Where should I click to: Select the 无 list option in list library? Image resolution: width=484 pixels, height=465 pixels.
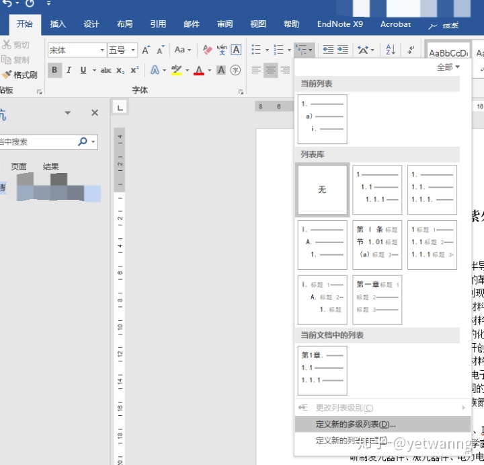(322, 189)
